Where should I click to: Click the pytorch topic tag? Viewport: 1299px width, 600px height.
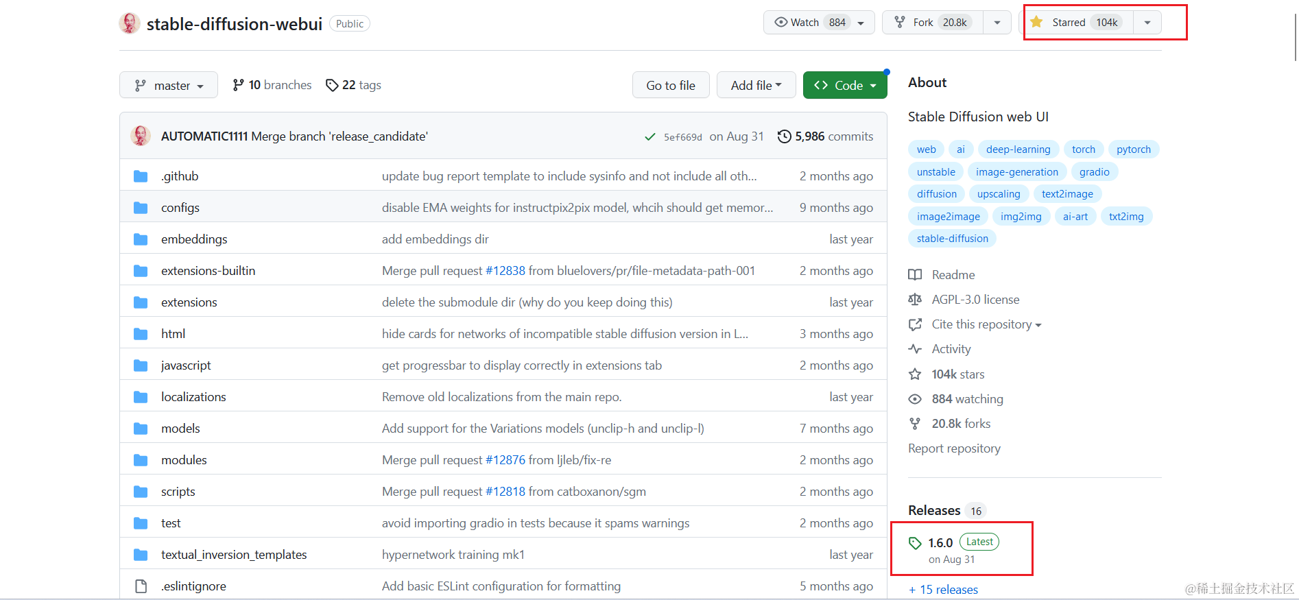click(x=1133, y=149)
